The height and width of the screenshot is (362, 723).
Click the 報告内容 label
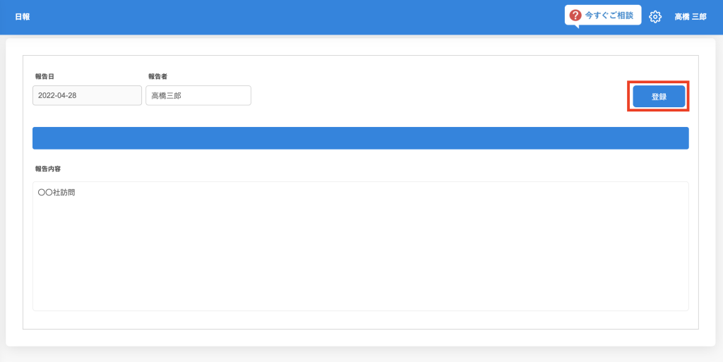pos(48,169)
